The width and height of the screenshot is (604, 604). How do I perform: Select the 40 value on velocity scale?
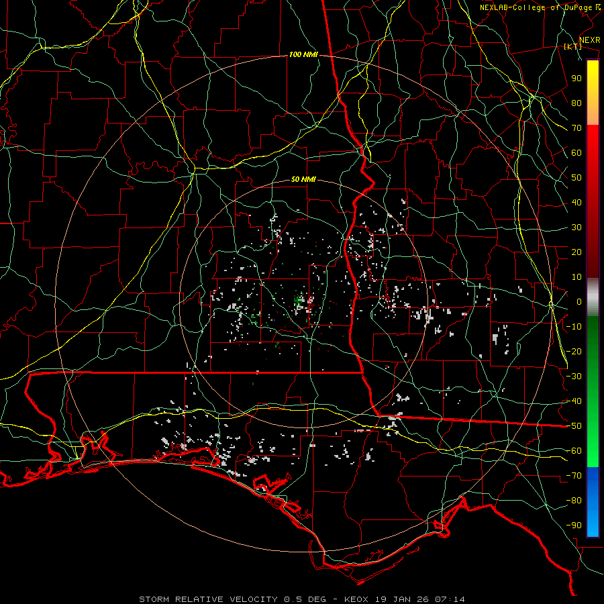pyautogui.click(x=576, y=203)
